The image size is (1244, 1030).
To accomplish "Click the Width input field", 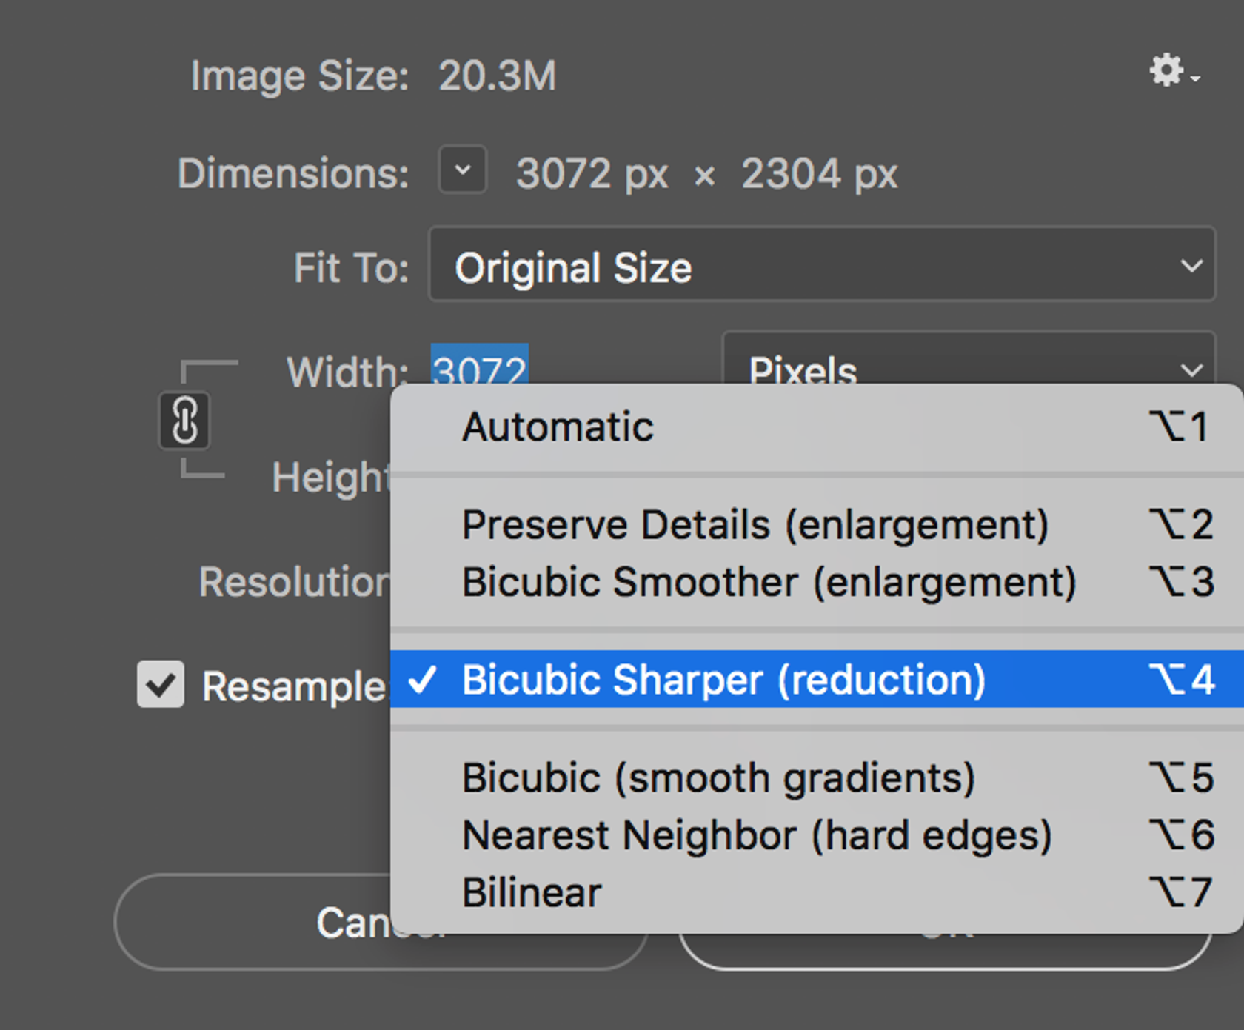I will [x=480, y=365].
